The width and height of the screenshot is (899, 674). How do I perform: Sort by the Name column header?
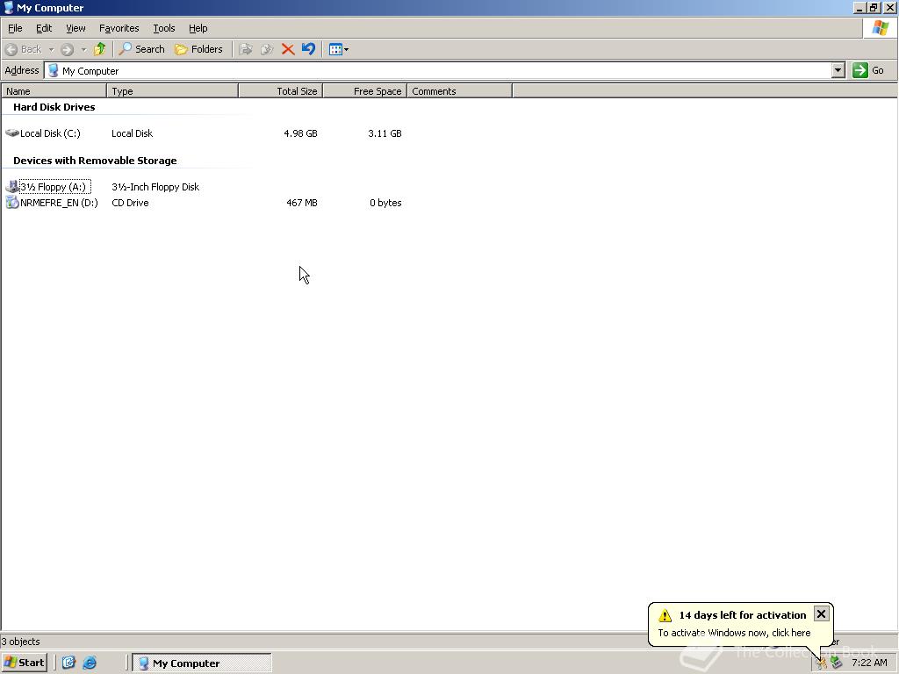click(x=54, y=91)
